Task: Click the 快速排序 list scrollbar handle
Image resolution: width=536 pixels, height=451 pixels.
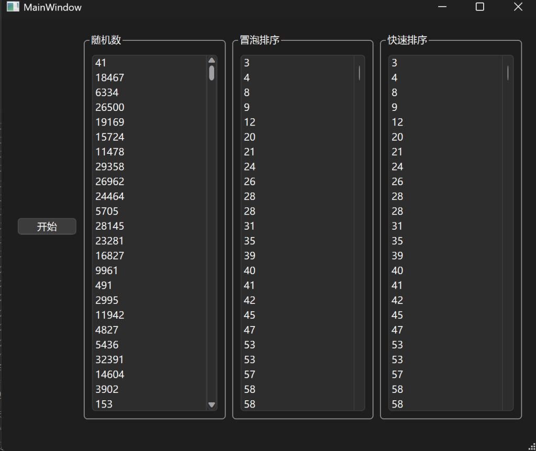Action: [508, 73]
